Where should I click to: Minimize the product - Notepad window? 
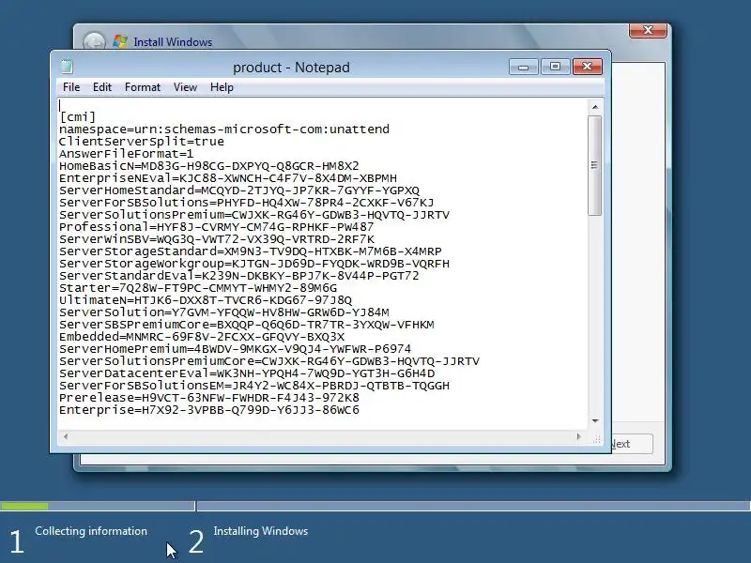524,67
